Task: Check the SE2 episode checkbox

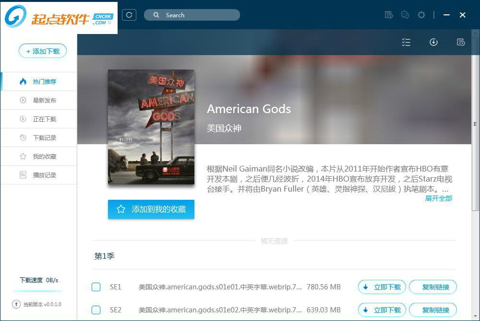Action: pyautogui.click(x=96, y=310)
